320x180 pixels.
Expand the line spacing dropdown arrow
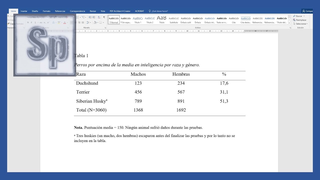click(90, 22)
